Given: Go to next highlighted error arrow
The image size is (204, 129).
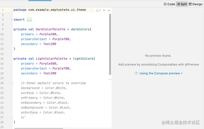Looking at the screenshot, I should tap(109, 10).
